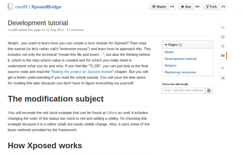View the 275 forks count

click(223, 7)
